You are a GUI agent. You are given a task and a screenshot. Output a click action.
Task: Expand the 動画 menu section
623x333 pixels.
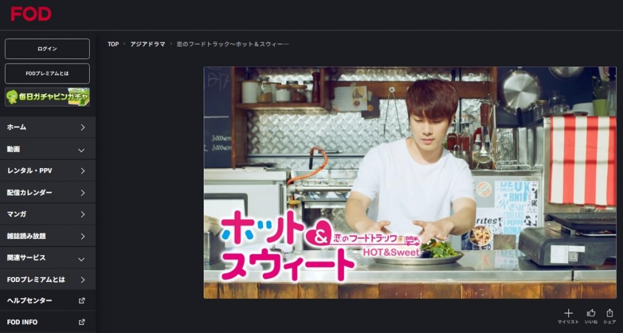point(48,149)
